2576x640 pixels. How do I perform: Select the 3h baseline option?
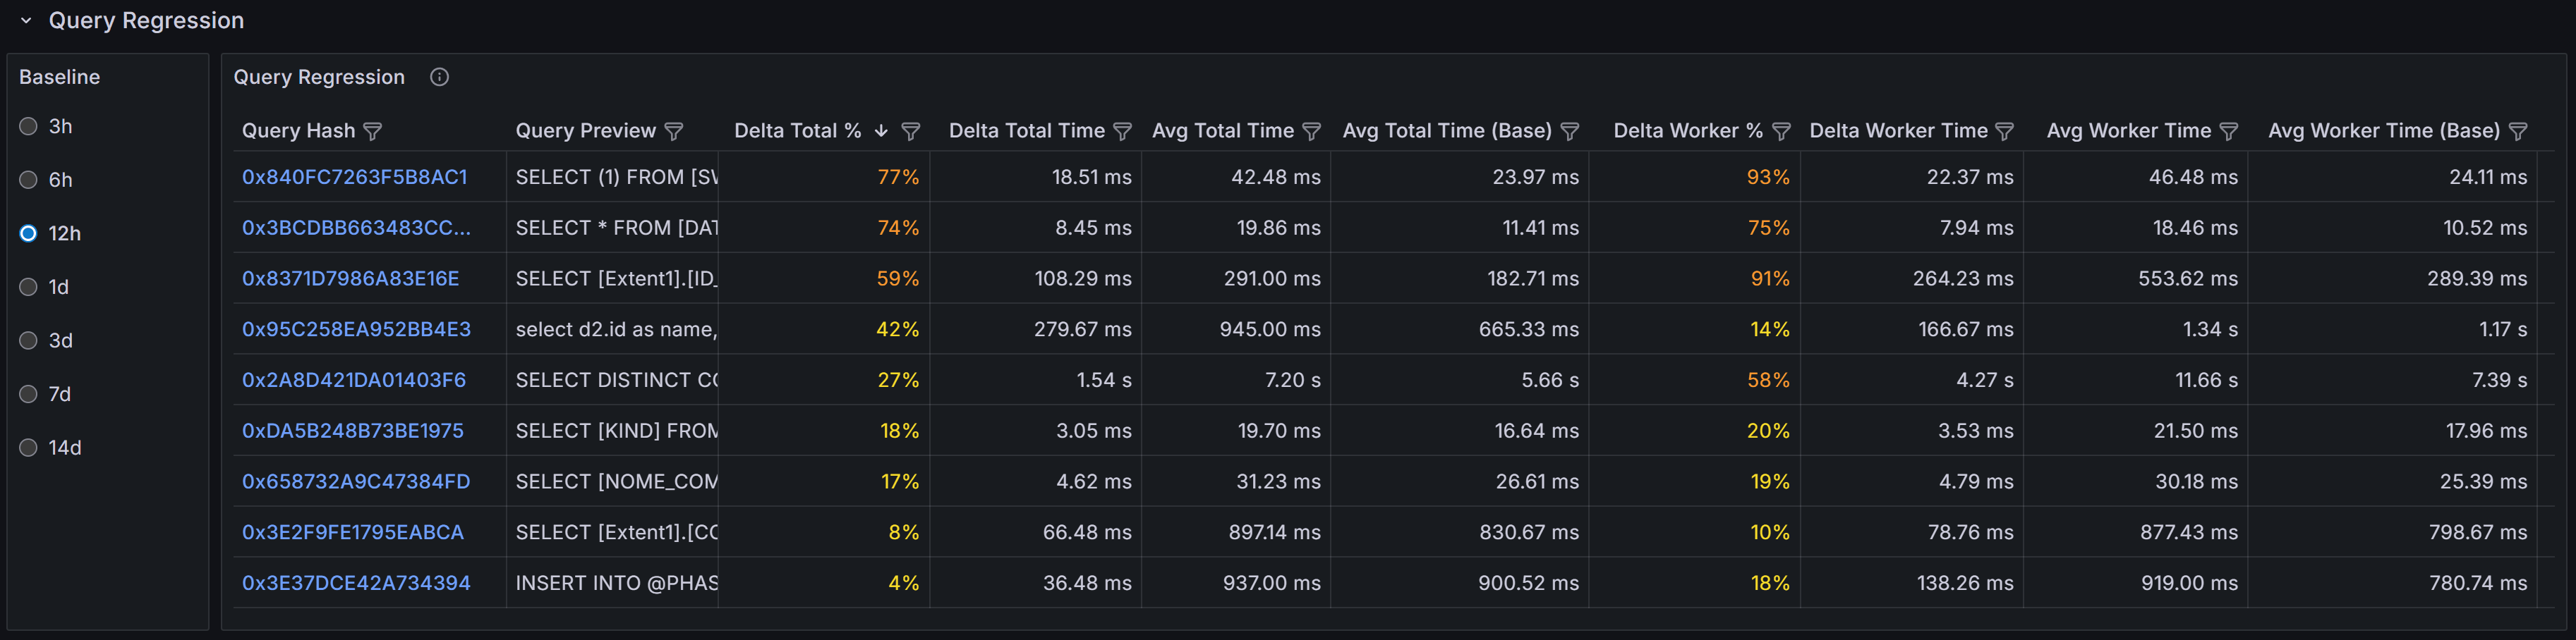(x=29, y=125)
